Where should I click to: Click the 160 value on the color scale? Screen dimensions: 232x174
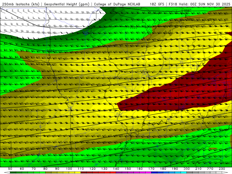click(139, 169)
